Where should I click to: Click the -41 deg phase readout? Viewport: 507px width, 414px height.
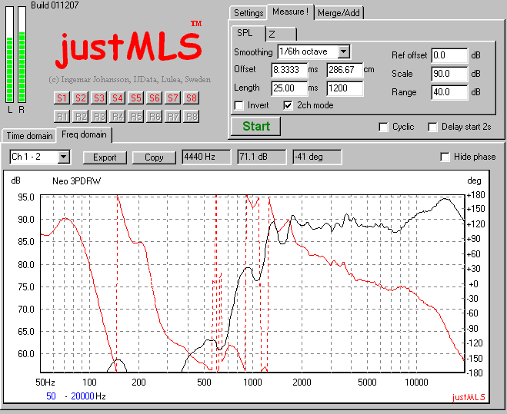pos(317,157)
